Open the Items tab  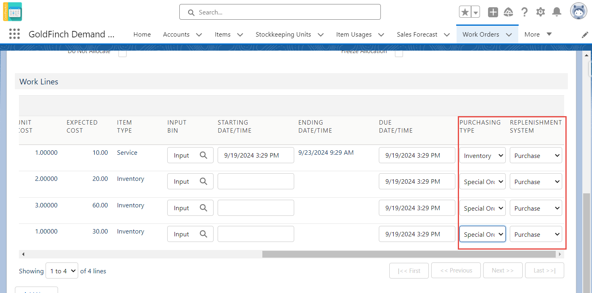pos(222,35)
